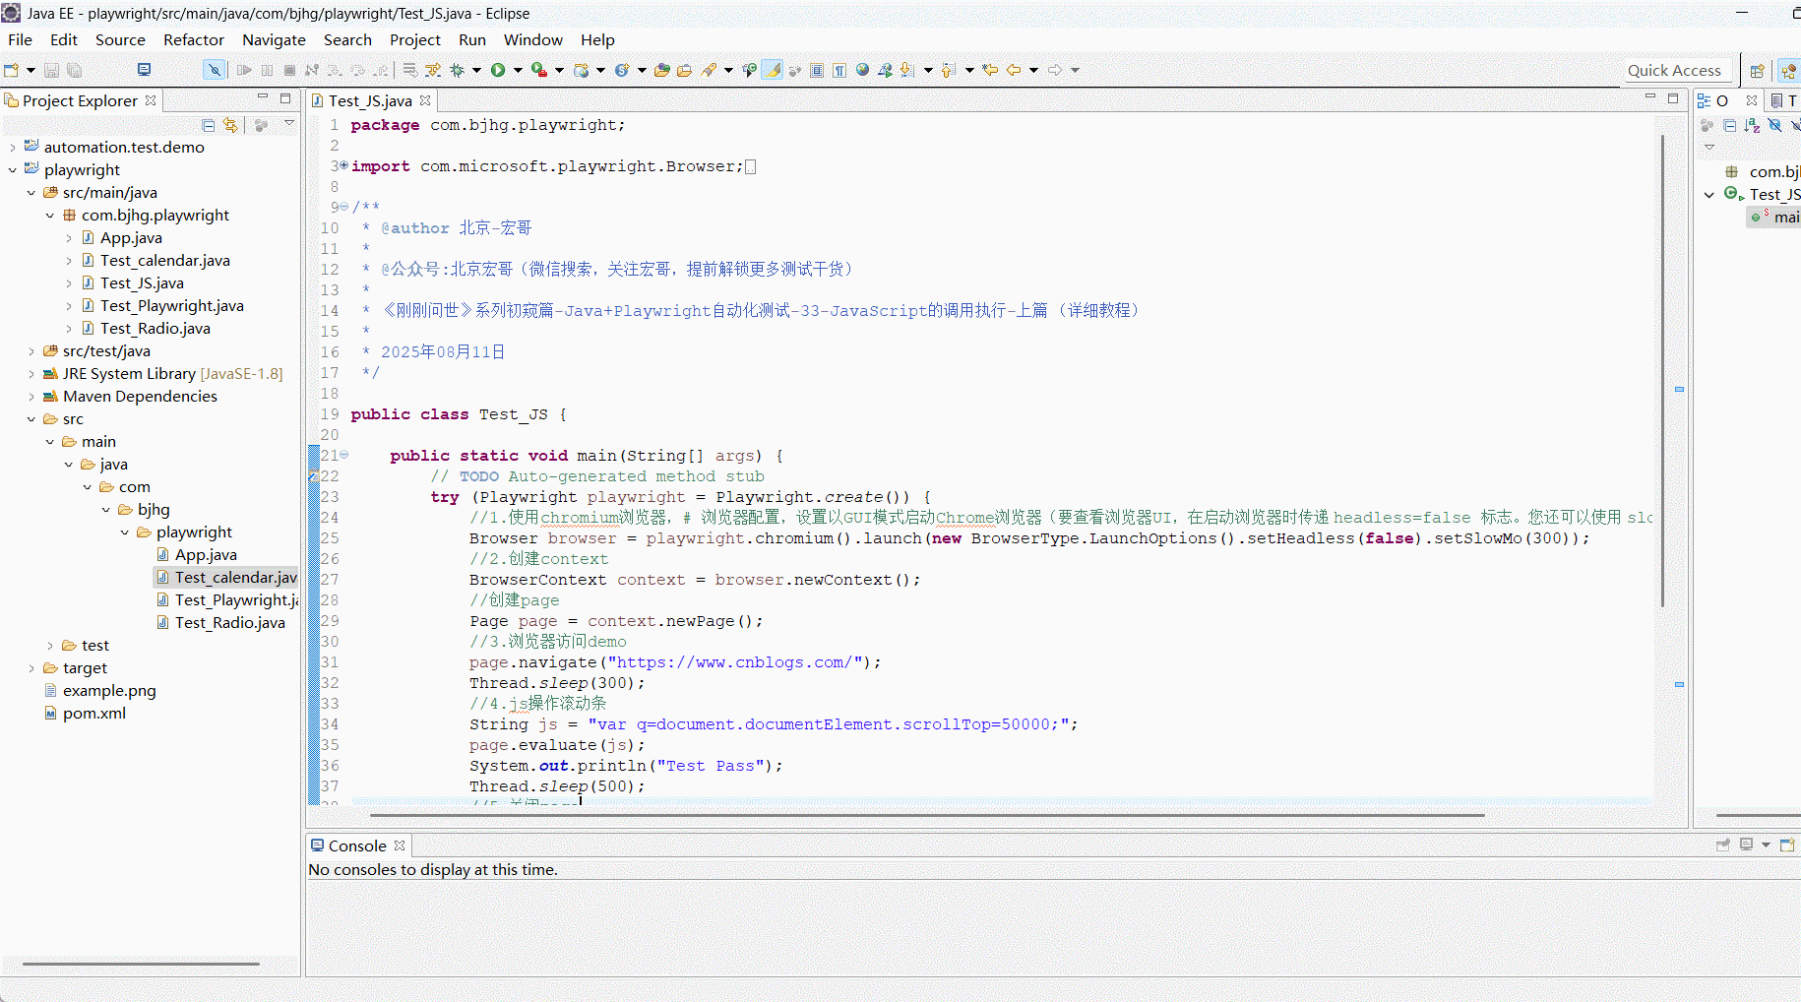This screenshot has height=1002, width=1801.
Task: Toggle Java EE perspective button
Action: [1789, 71]
